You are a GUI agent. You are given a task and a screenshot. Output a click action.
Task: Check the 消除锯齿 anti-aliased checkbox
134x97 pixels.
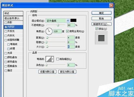58,59
